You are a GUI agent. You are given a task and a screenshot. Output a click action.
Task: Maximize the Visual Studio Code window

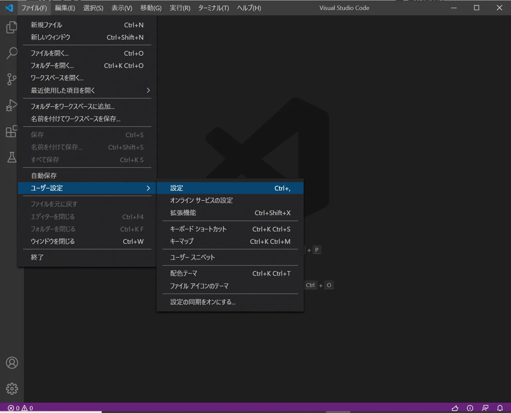476,8
